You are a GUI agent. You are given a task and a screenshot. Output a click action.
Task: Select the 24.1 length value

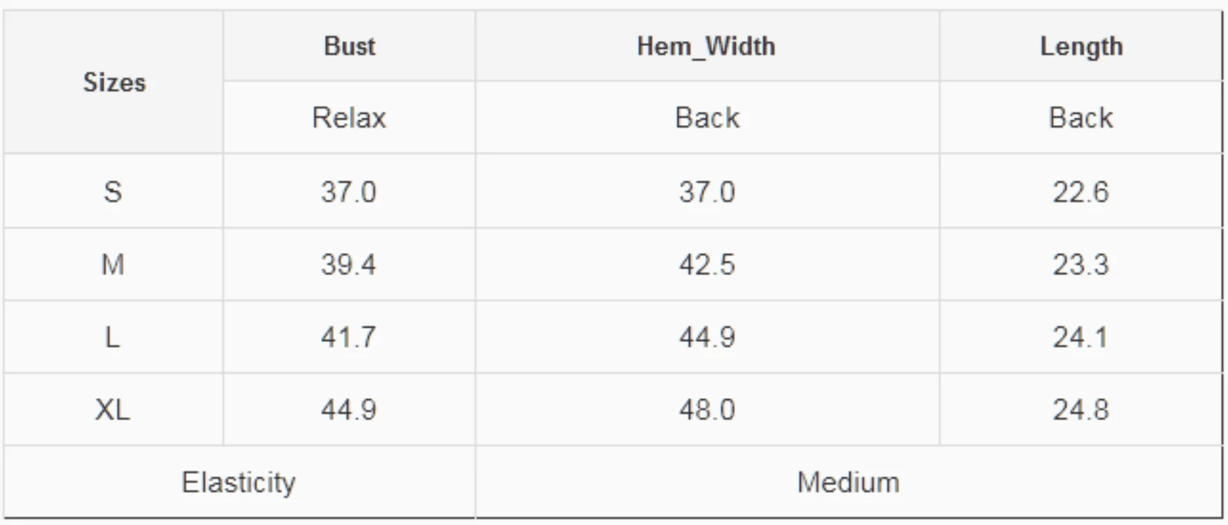[x=1080, y=337]
